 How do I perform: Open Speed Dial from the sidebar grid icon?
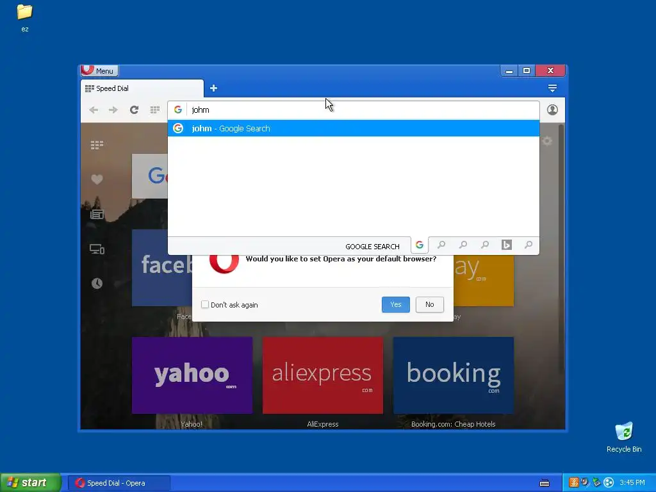97,145
